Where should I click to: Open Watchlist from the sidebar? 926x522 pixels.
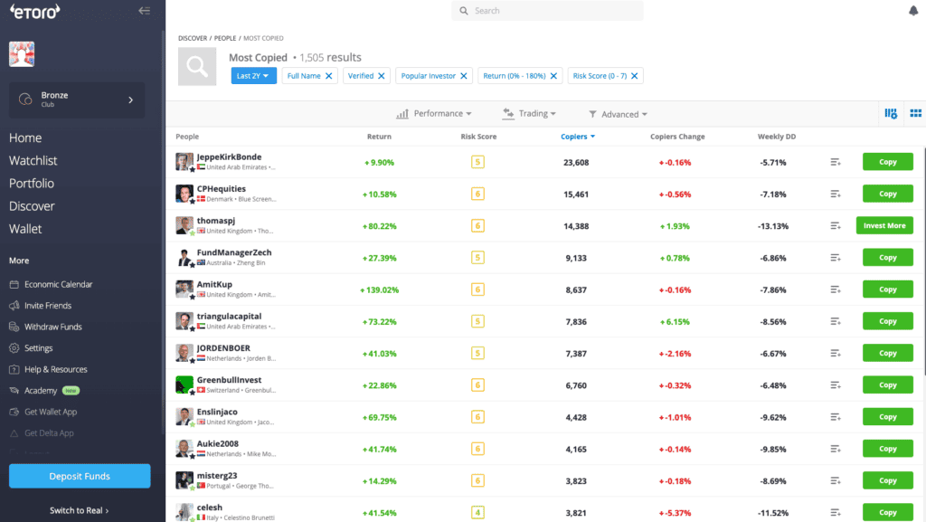click(33, 161)
